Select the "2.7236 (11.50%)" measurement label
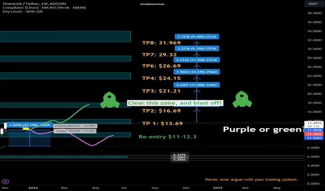 point(197,60)
